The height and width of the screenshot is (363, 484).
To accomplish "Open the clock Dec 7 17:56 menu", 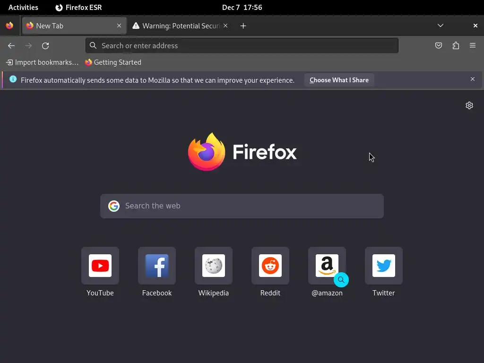I will tap(242, 8).
